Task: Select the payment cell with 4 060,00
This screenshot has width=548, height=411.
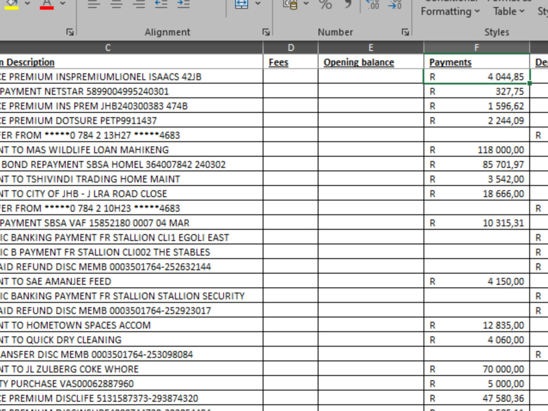Action: pyautogui.click(x=477, y=340)
